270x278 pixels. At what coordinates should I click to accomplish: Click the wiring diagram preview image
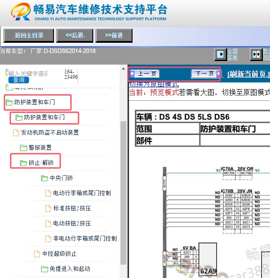(216, 221)
